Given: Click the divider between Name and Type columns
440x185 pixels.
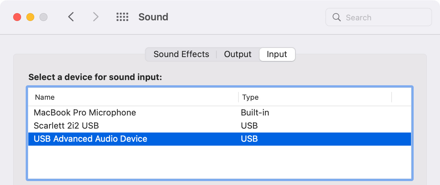Looking at the screenshot, I should tap(238, 97).
